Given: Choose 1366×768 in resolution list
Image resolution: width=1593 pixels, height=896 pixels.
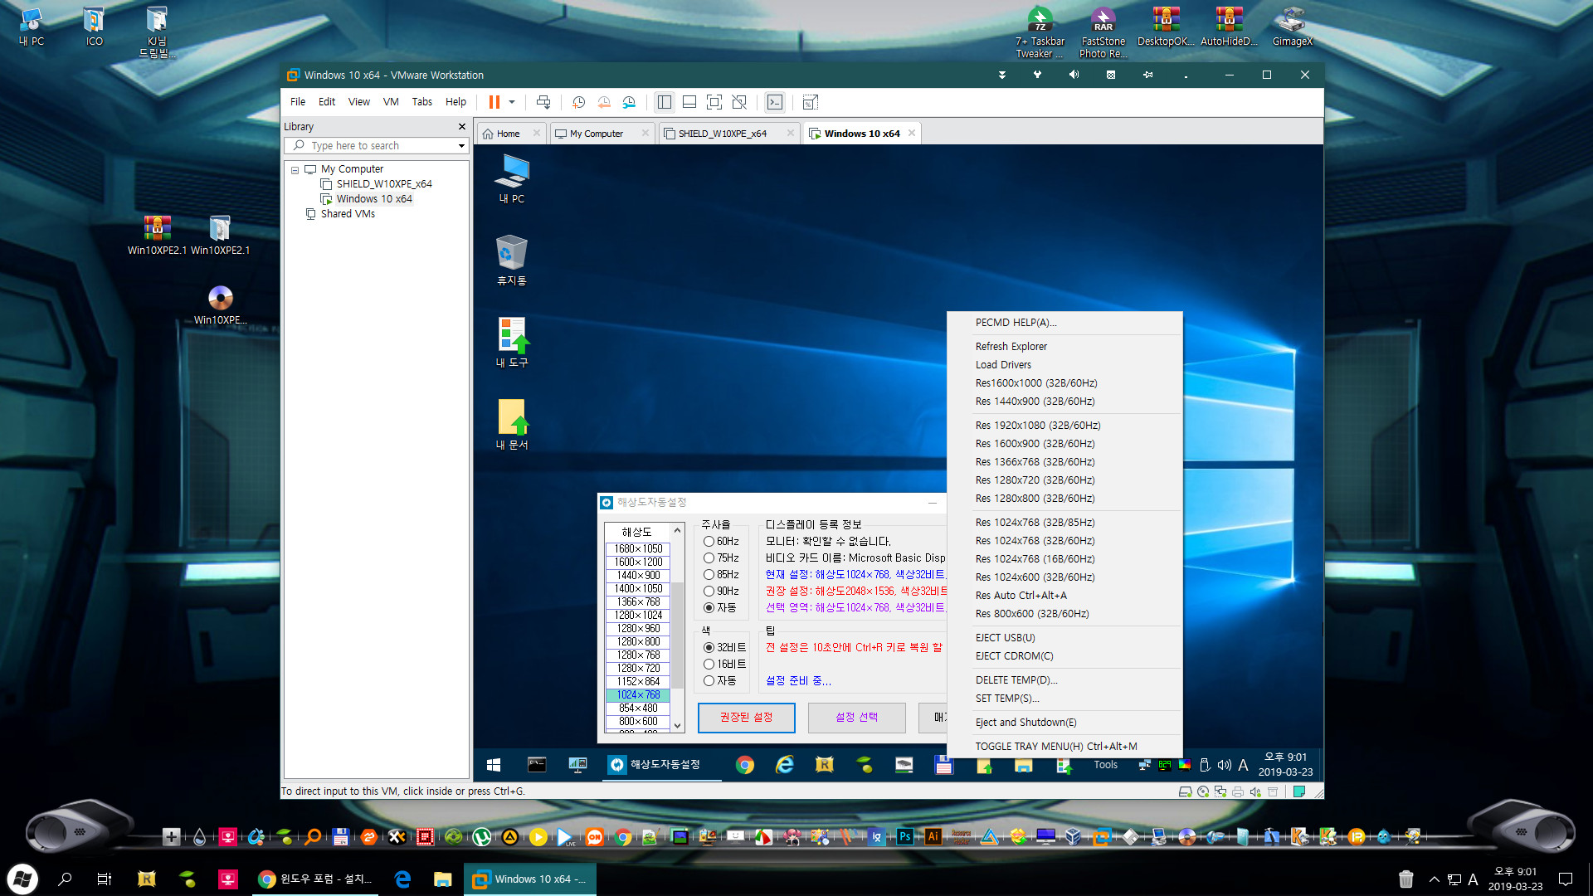Looking at the screenshot, I should 638,602.
